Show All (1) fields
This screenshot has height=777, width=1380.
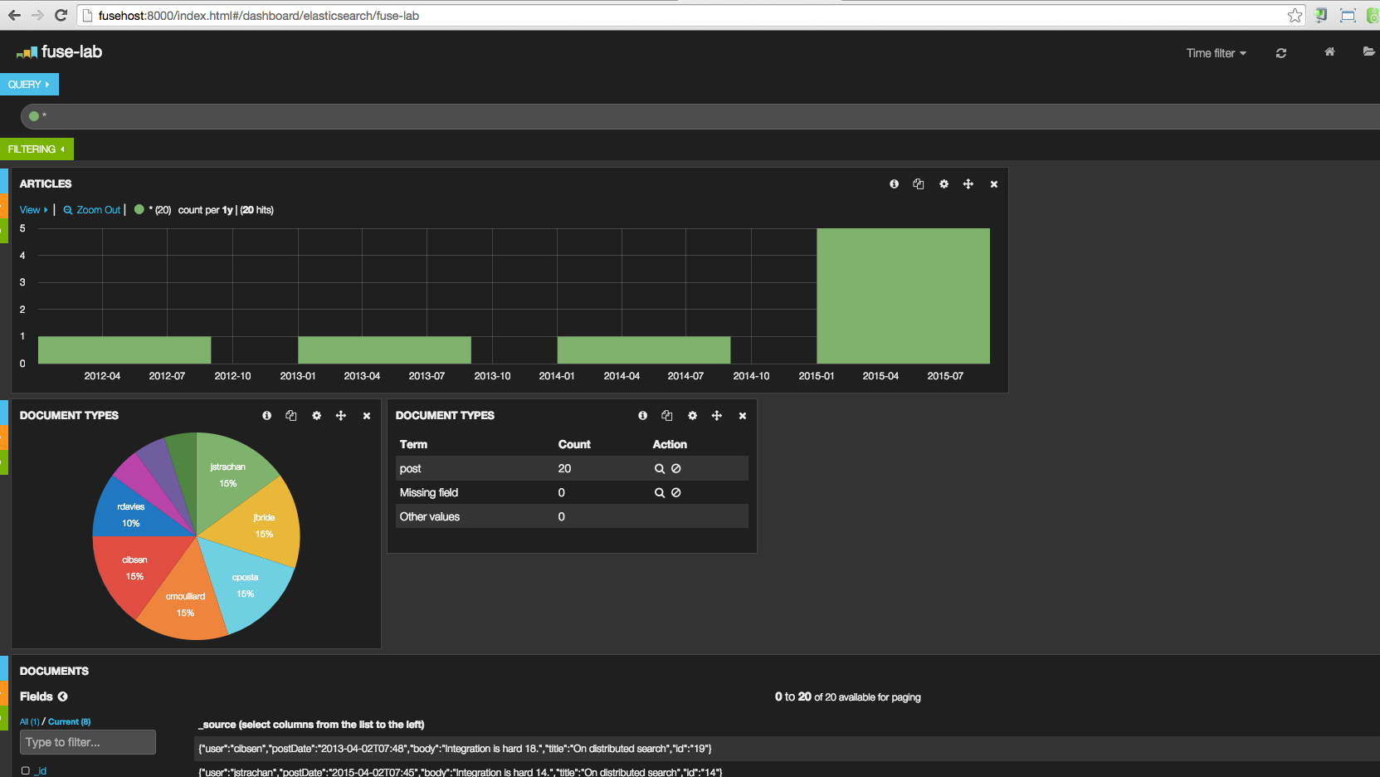pyautogui.click(x=29, y=722)
